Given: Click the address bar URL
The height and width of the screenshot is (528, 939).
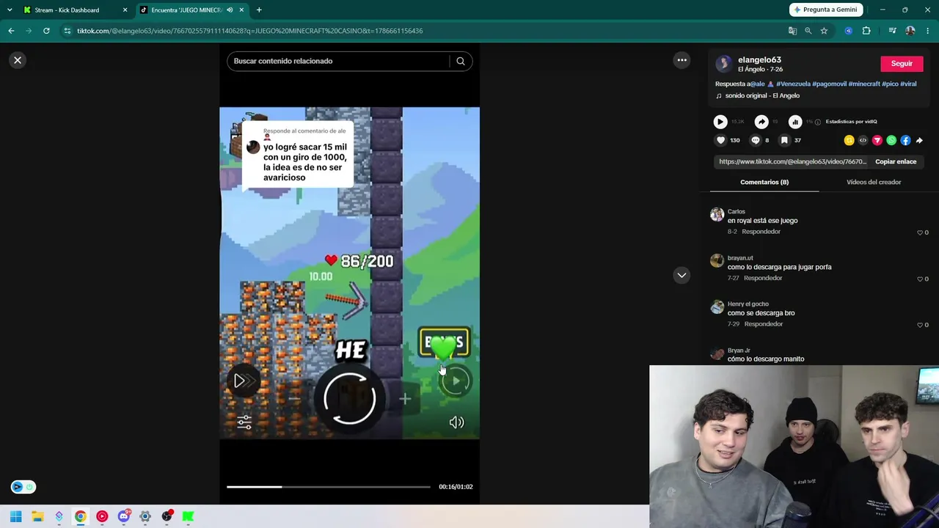Looking at the screenshot, I should click(249, 31).
